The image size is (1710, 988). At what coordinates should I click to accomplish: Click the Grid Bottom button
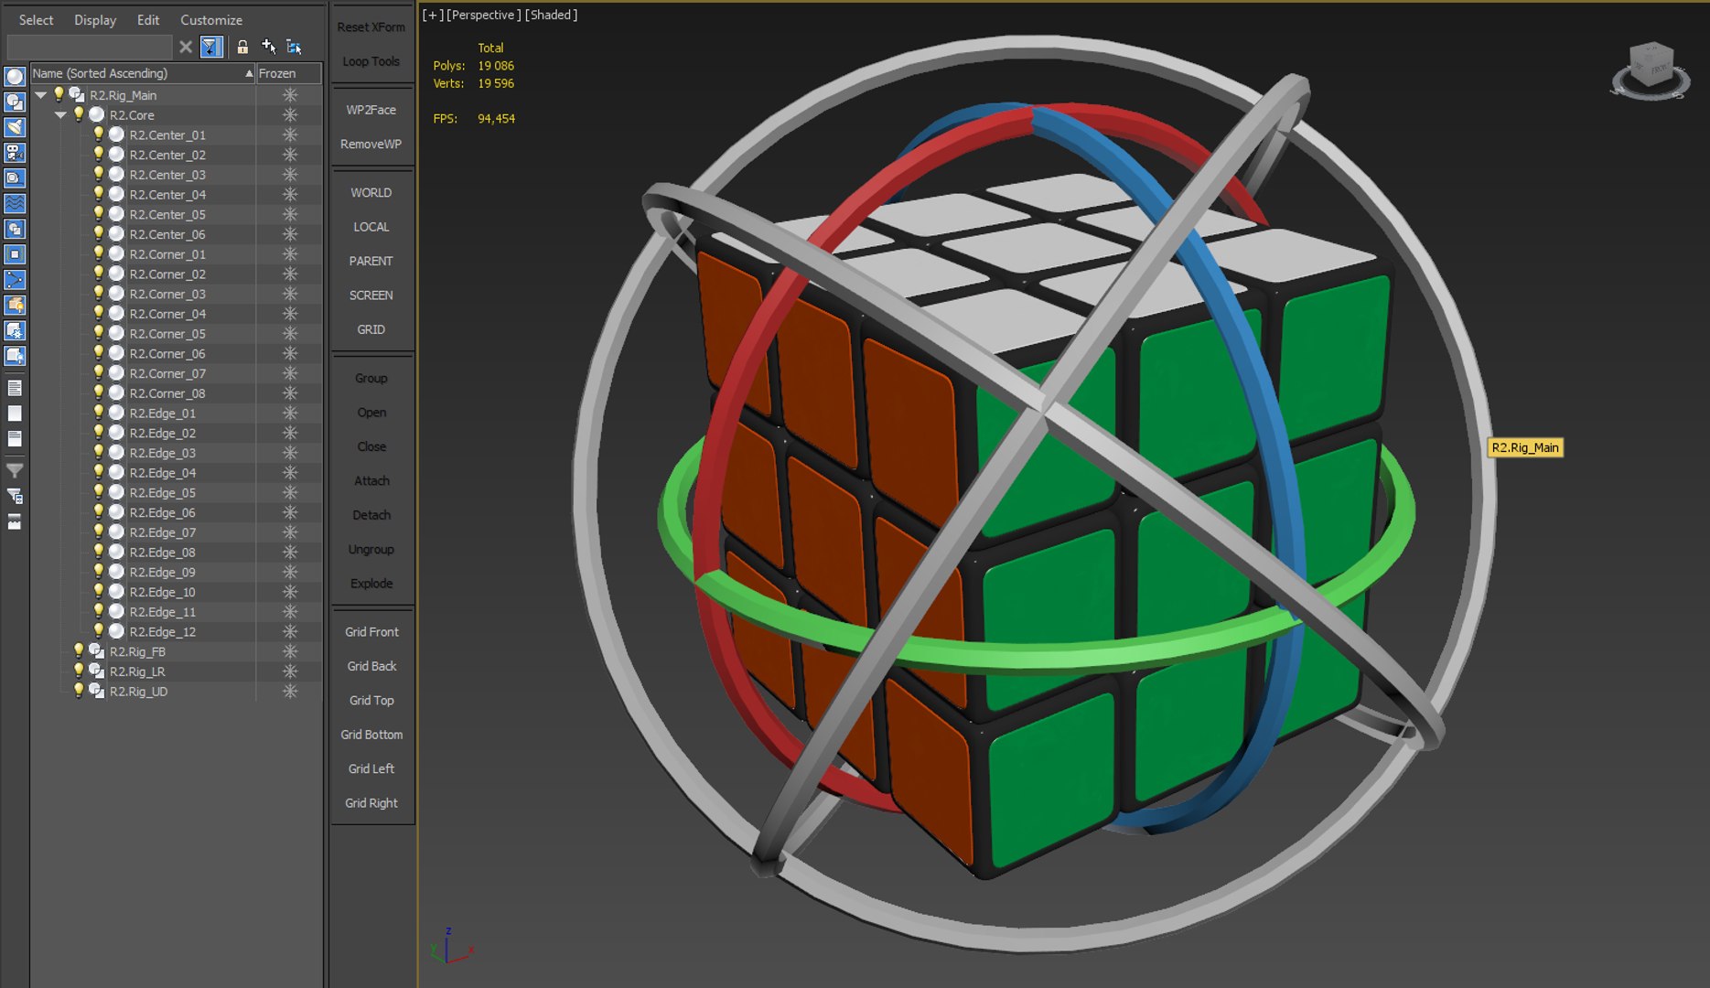(x=371, y=735)
